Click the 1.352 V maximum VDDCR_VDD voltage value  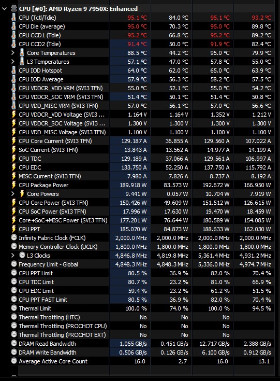220,115
